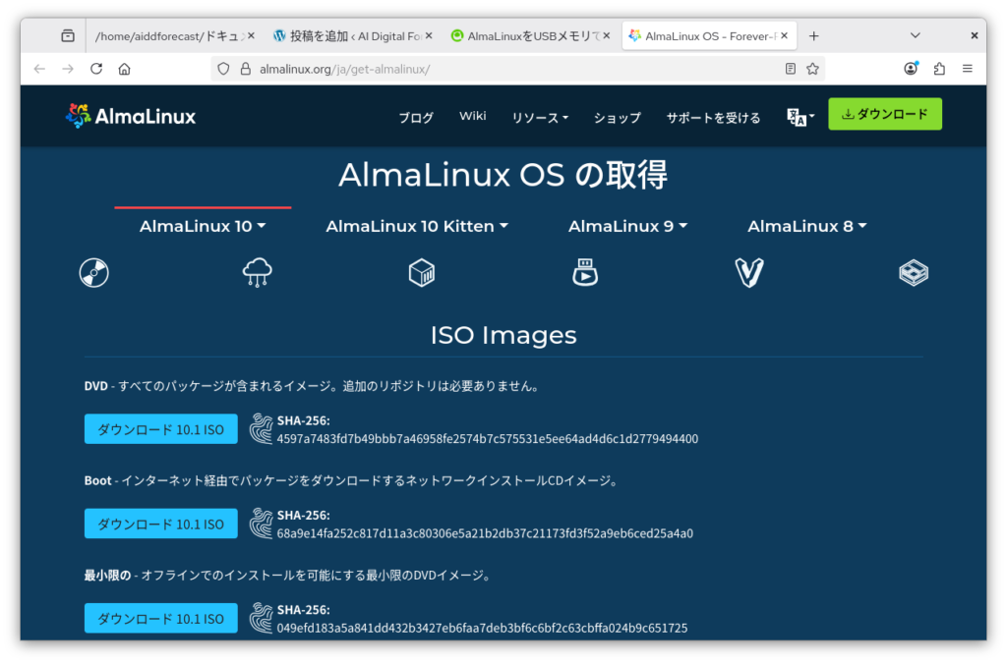The width and height of the screenshot is (1007, 663).
Task: Open the Firefox hamburger application menu
Action: [968, 69]
